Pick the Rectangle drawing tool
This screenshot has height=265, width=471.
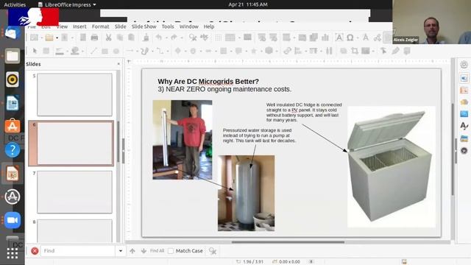point(105,51)
